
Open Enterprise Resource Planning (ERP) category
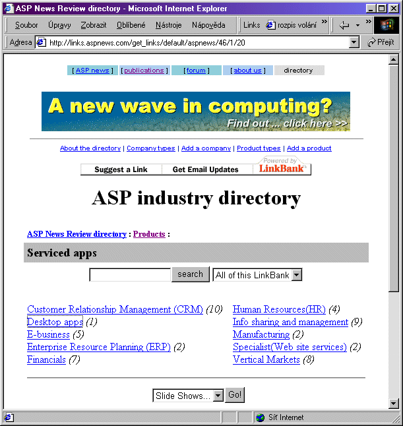[x=99, y=347]
